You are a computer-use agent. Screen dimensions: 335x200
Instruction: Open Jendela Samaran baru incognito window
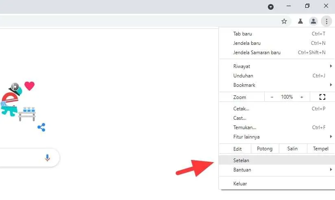tap(277, 53)
